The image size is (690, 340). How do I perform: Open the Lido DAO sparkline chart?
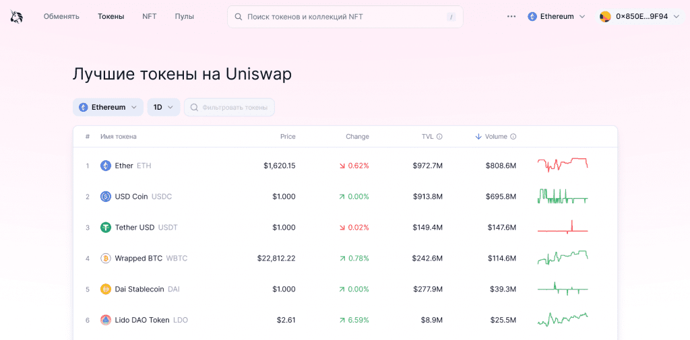pyautogui.click(x=563, y=319)
